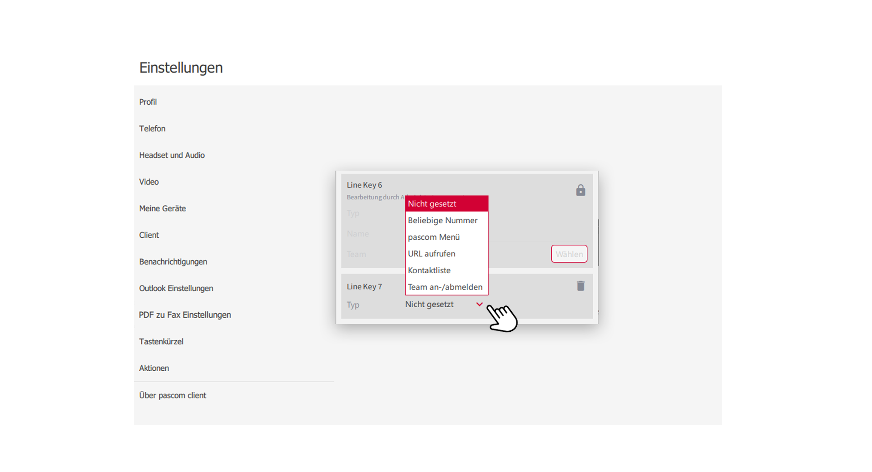Select the Client settings entry
872x472 pixels.
click(149, 235)
